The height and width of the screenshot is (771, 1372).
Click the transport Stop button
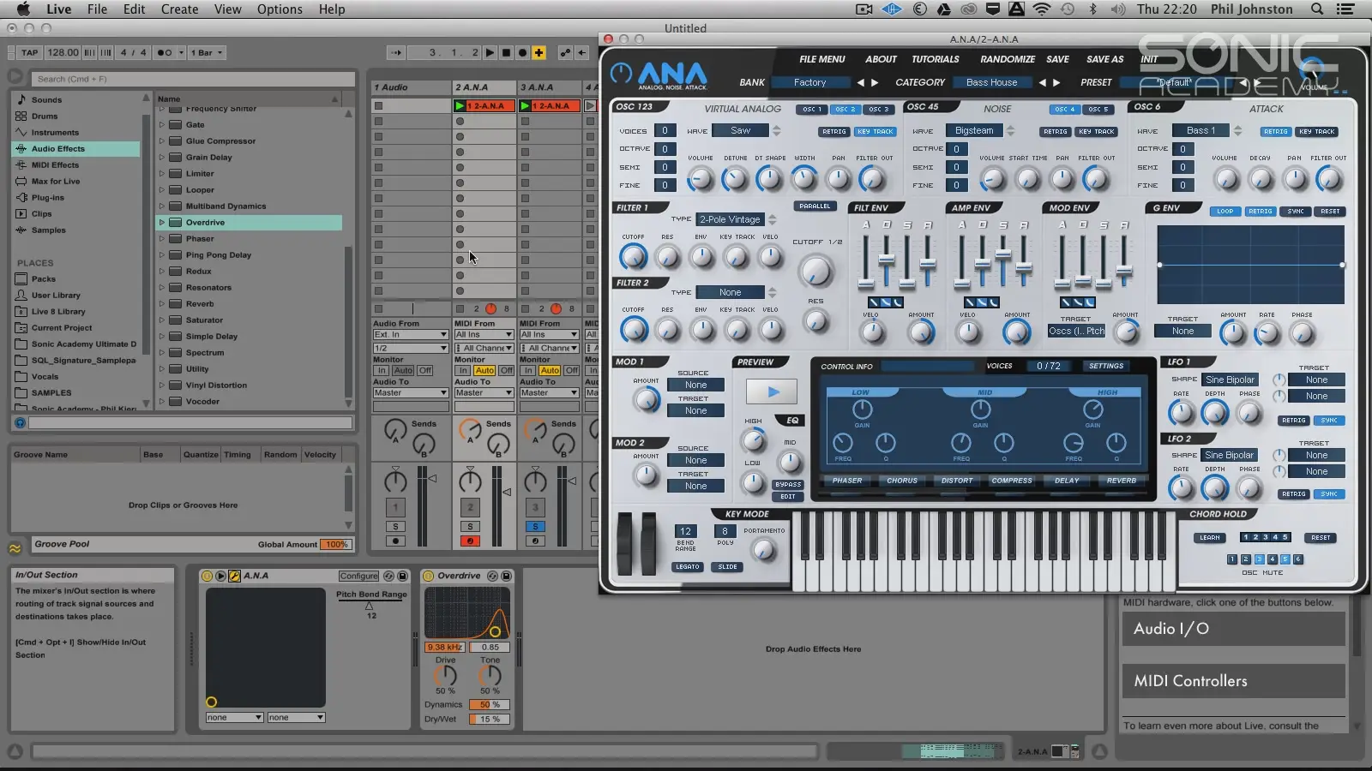point(506,52)
